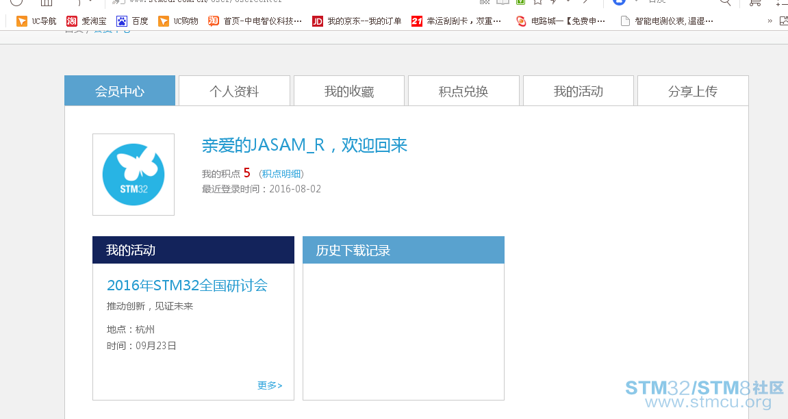Switch to the 个人资料 tab
The width and height of the screenshot is (788, 419).
[234, 91]
